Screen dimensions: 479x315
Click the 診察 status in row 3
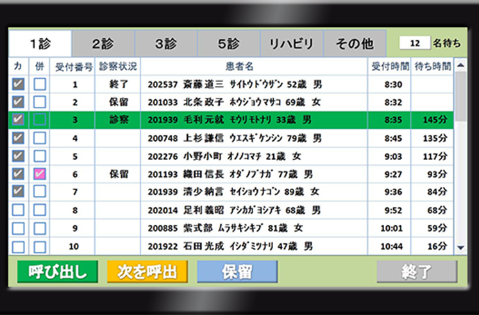(118, 120)
